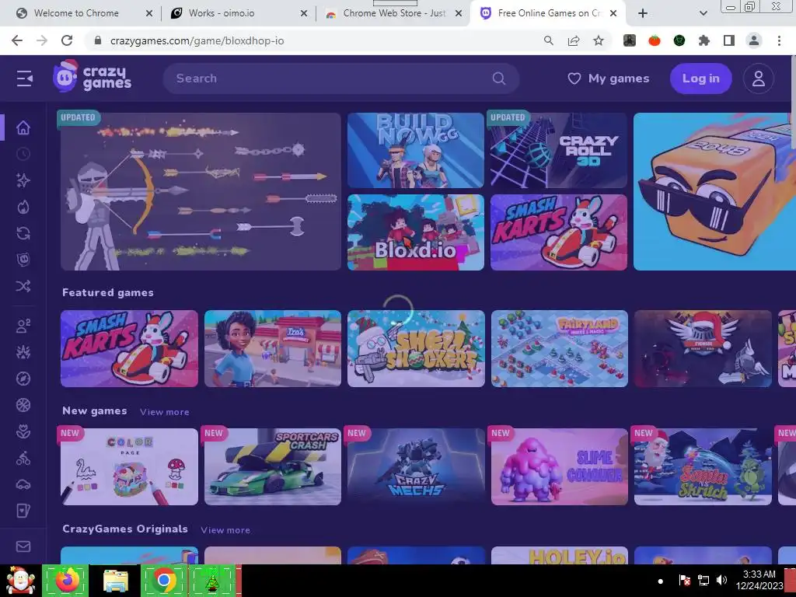Viewport: 796px width, 597px height.
Task: Open Recently played clock icon in sidebar
Action: click(23, 154)
